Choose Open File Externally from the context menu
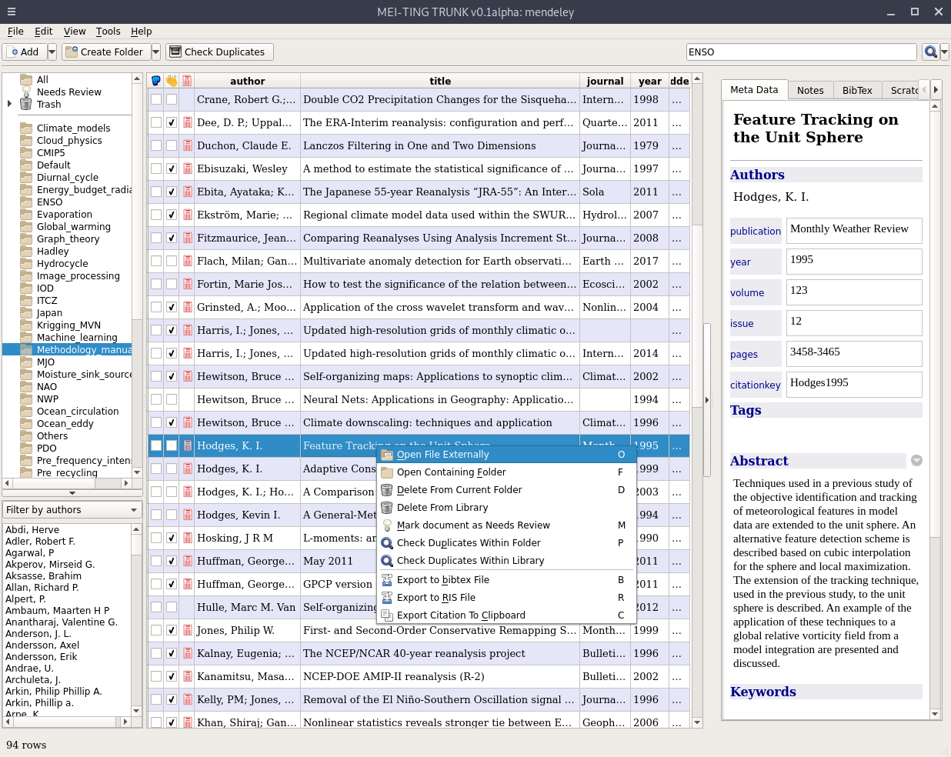The height and width of the screenshot is (757, 951). pos(506,455)
